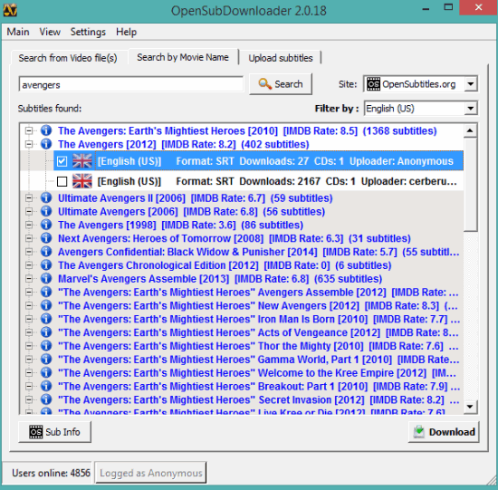Switch to Upload subtitles tab
498x490 pixels.
(281, 58)
